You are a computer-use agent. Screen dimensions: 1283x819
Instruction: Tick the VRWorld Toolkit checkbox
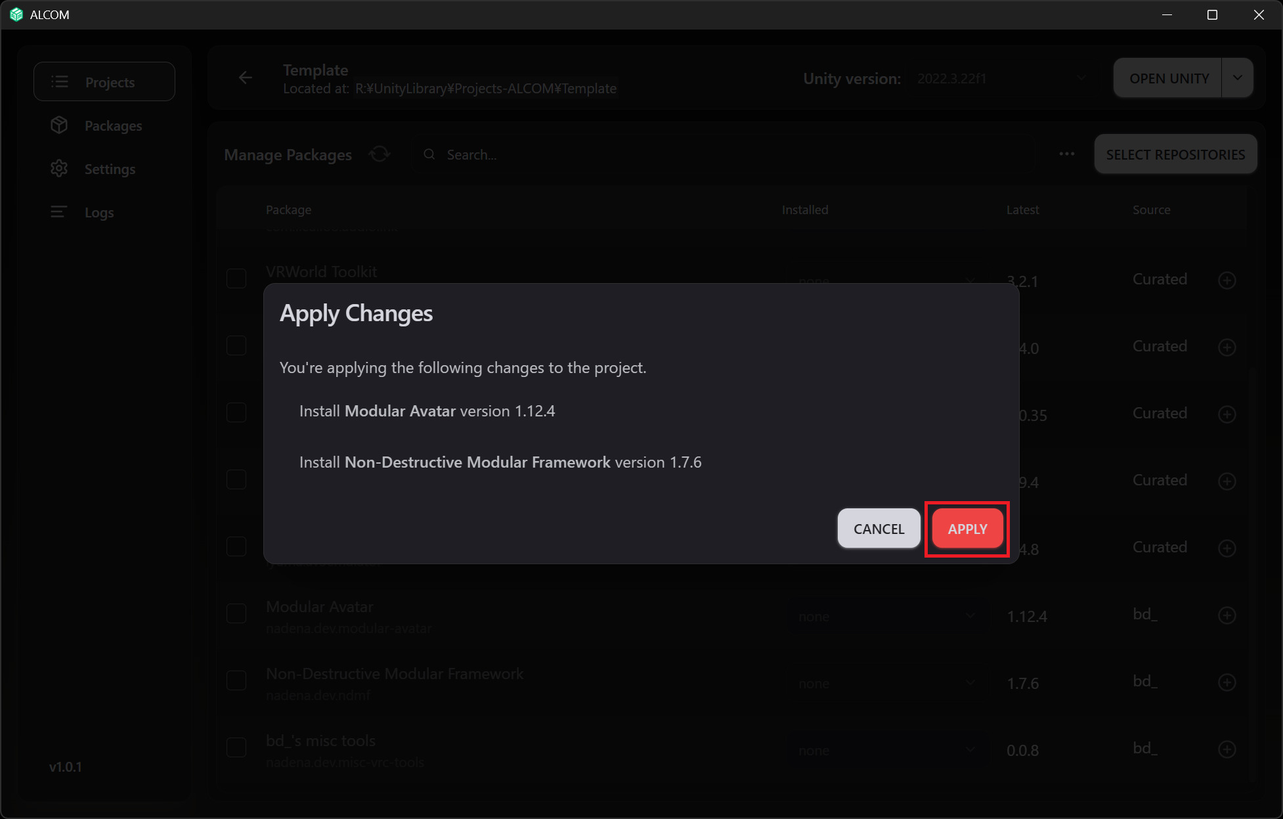click(236, 278)
